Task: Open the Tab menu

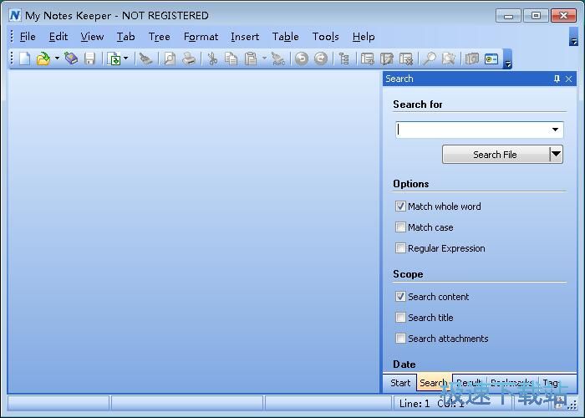Action: (x=125, y=37)
